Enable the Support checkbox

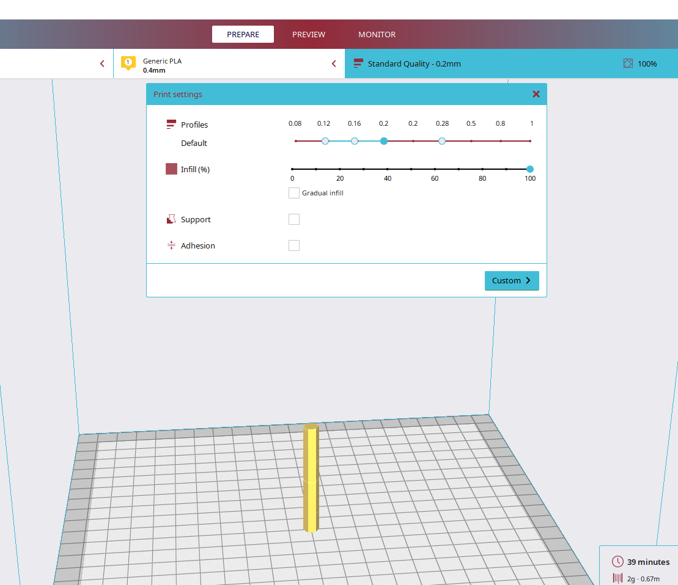(294, 219)
